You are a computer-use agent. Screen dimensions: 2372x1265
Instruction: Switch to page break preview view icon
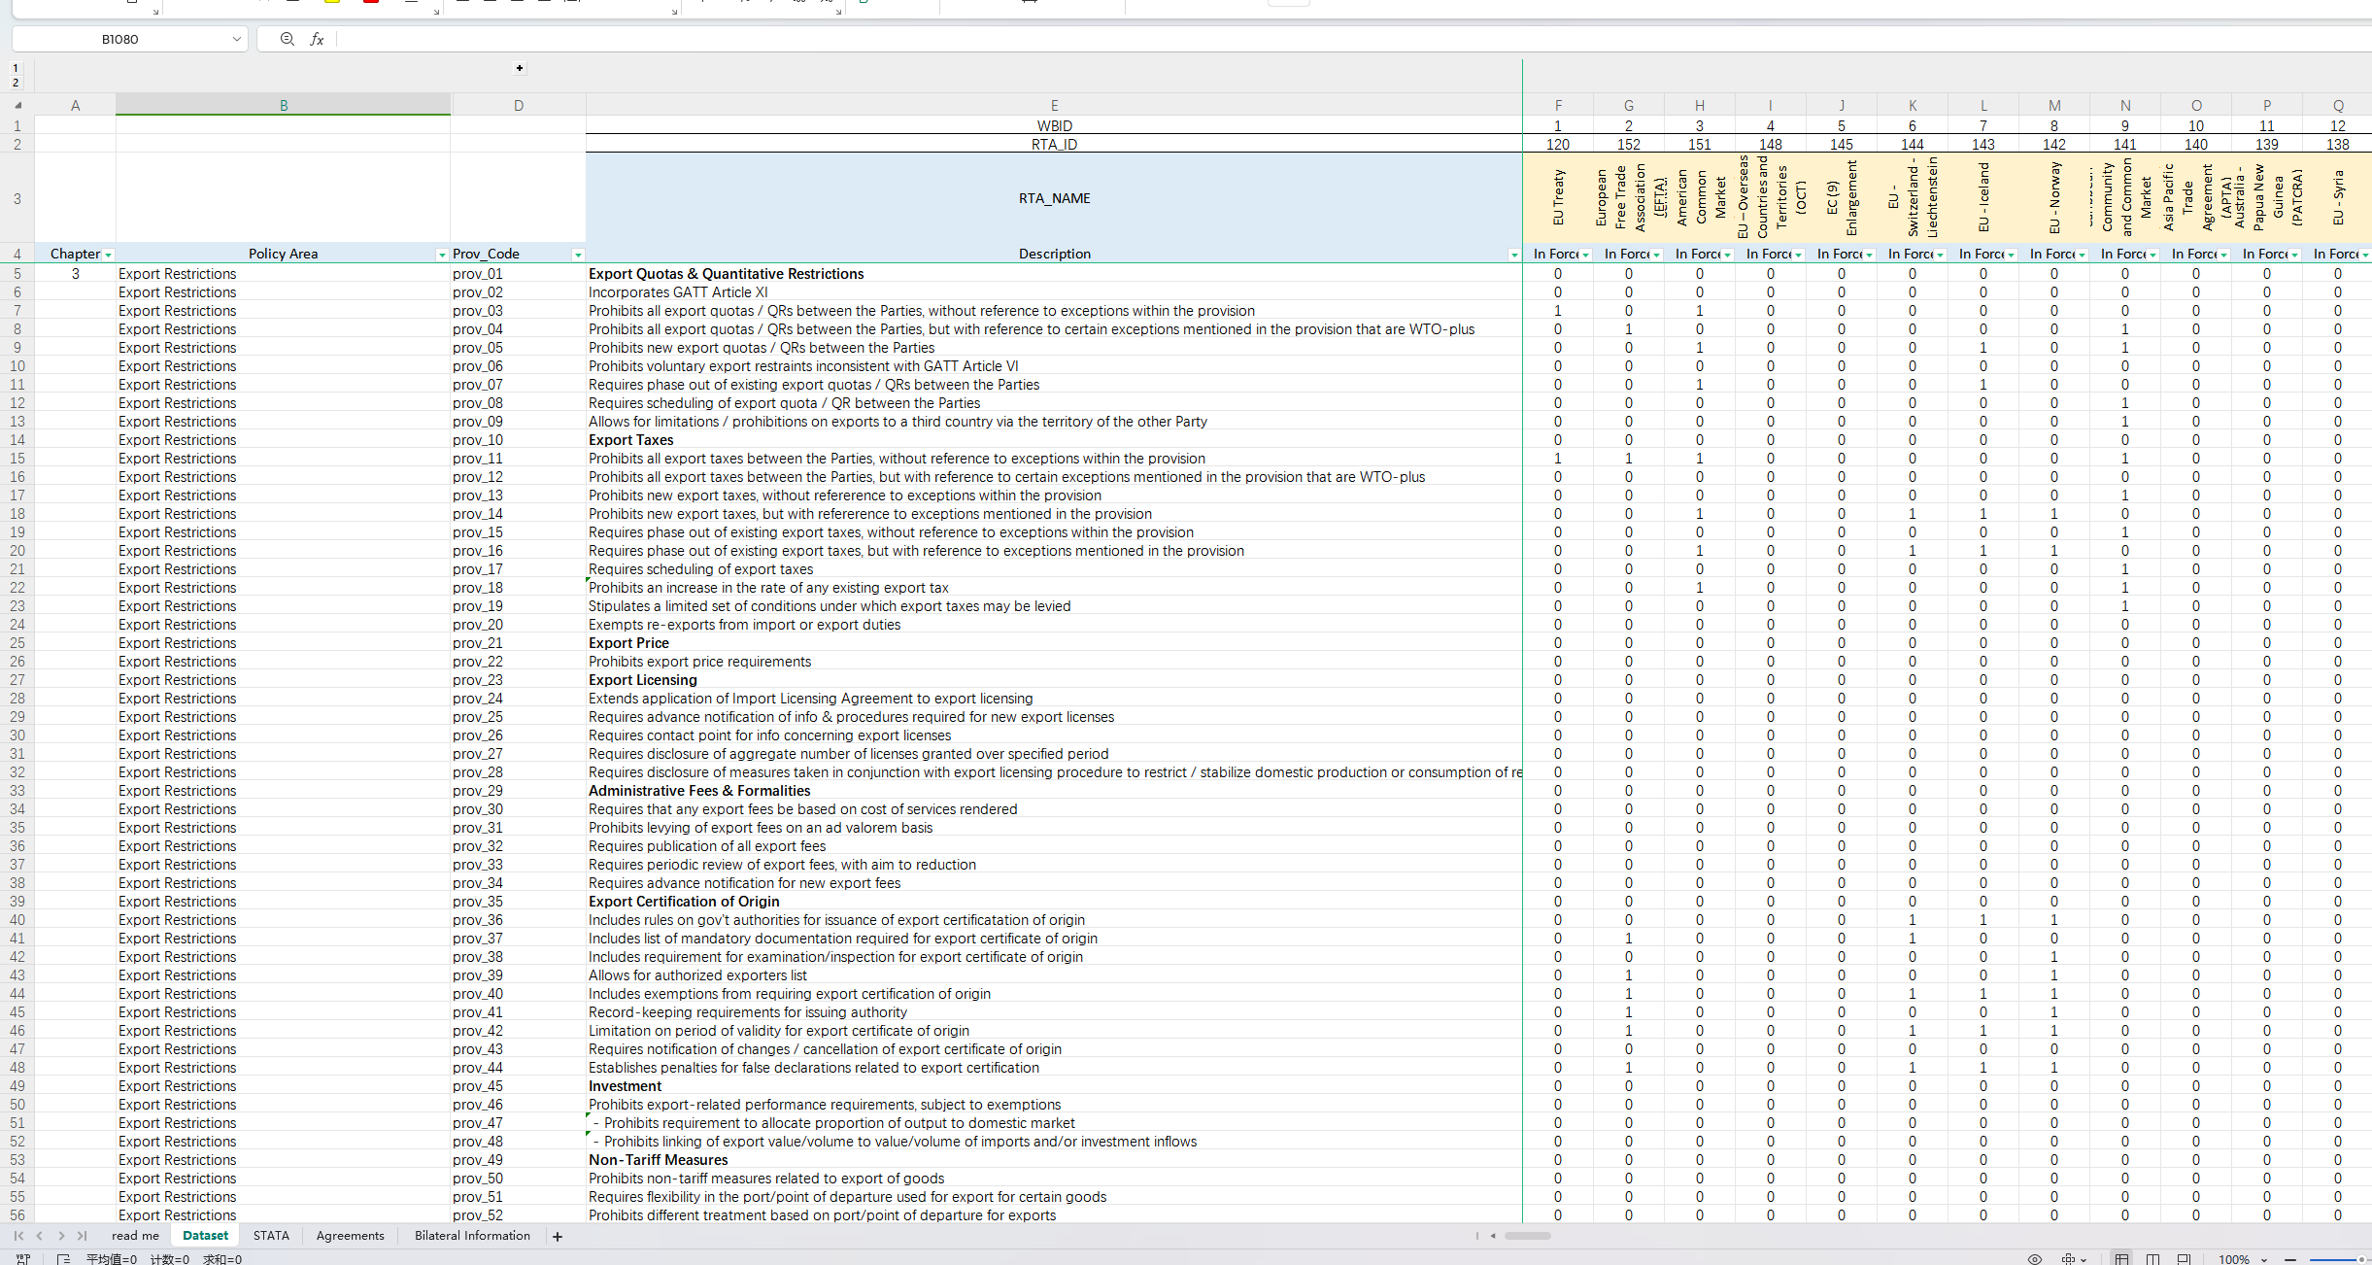pos(2152,1259)
